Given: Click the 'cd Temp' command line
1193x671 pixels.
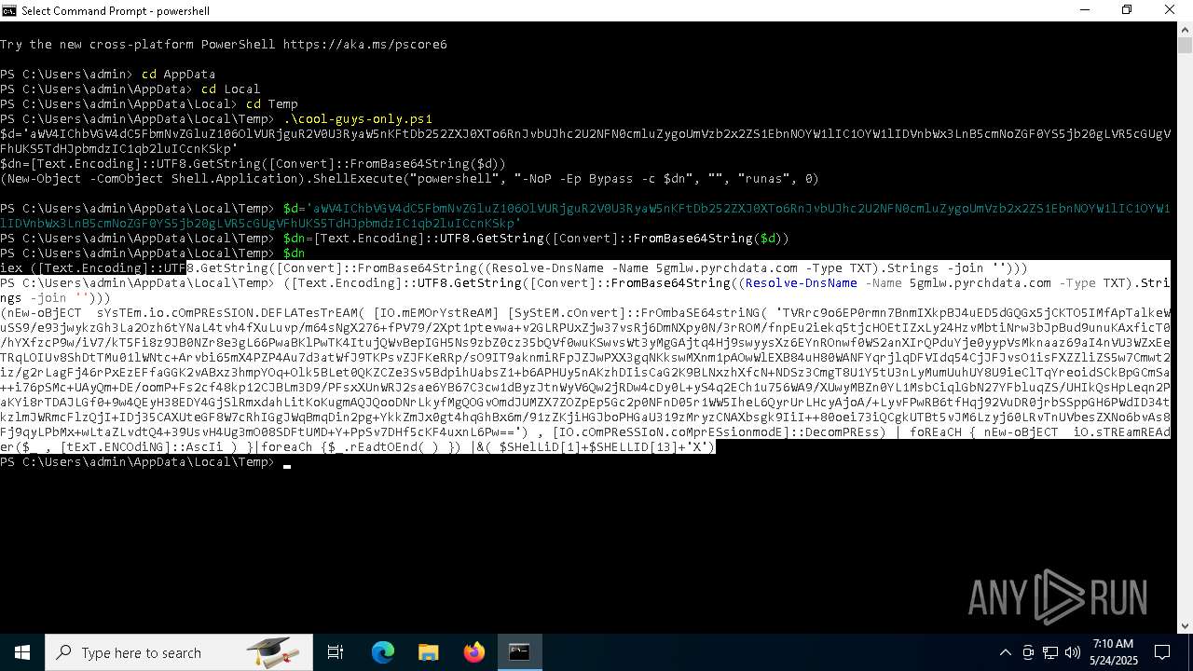Looking at the screenshot, I should (272, 103).
